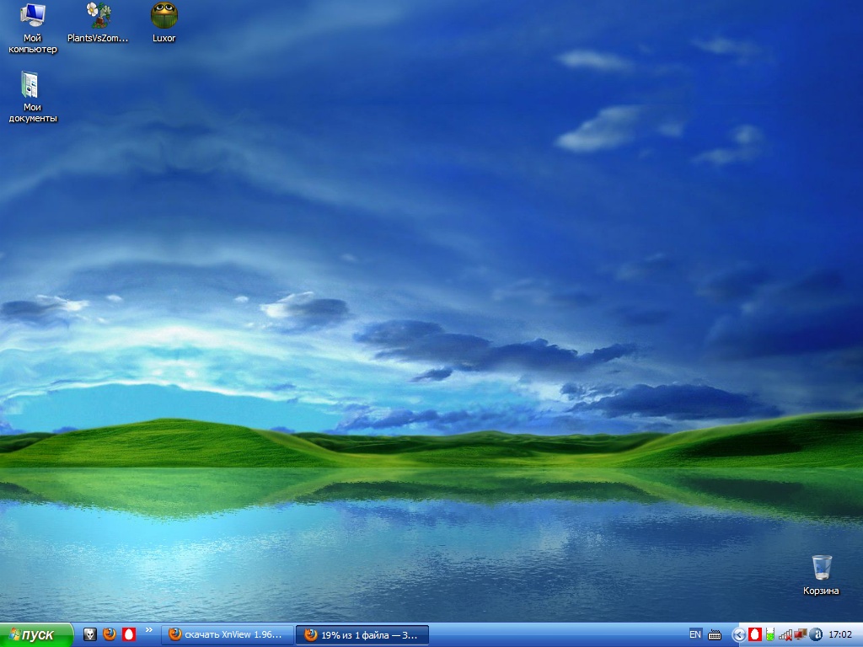The image size is (863, 647).
Task: Open the Мои документы folder icon
Action: pos(31,86)
